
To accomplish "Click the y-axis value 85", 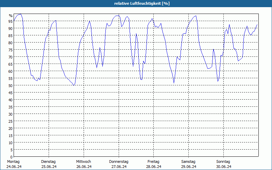I will click(11, 36).
